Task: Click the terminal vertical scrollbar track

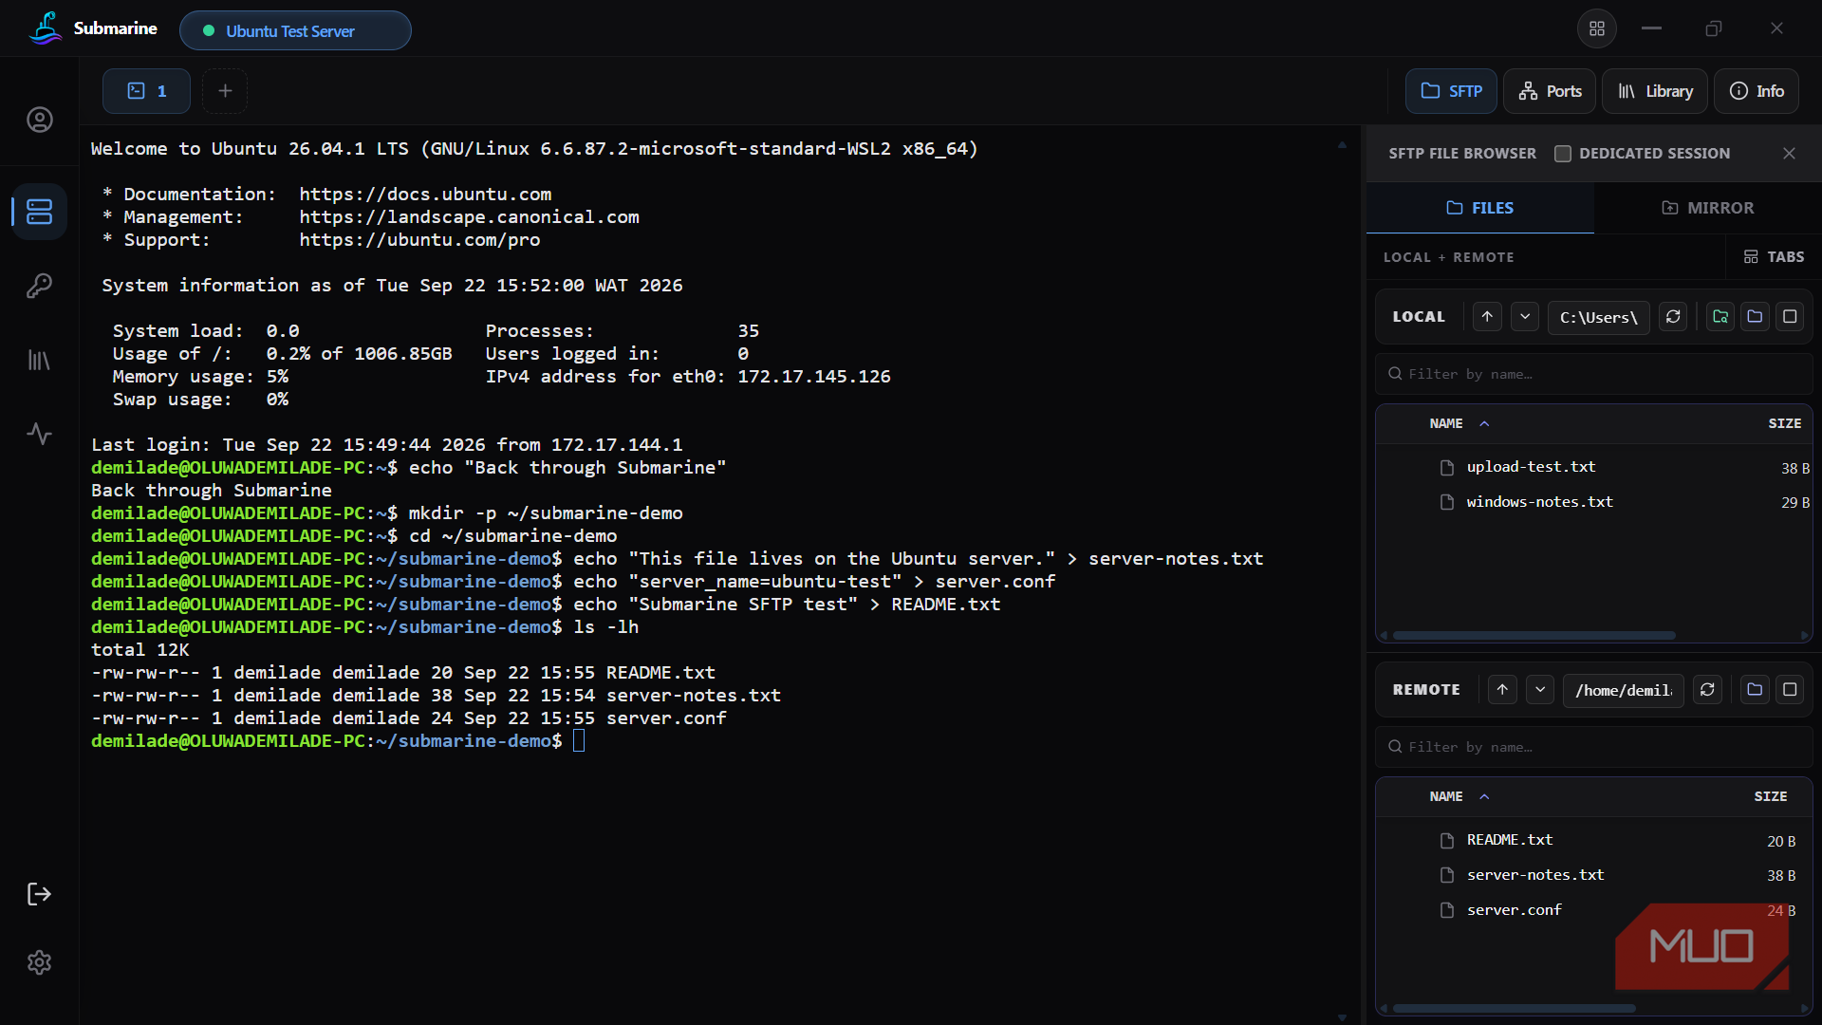Action: coord(1342,581)
